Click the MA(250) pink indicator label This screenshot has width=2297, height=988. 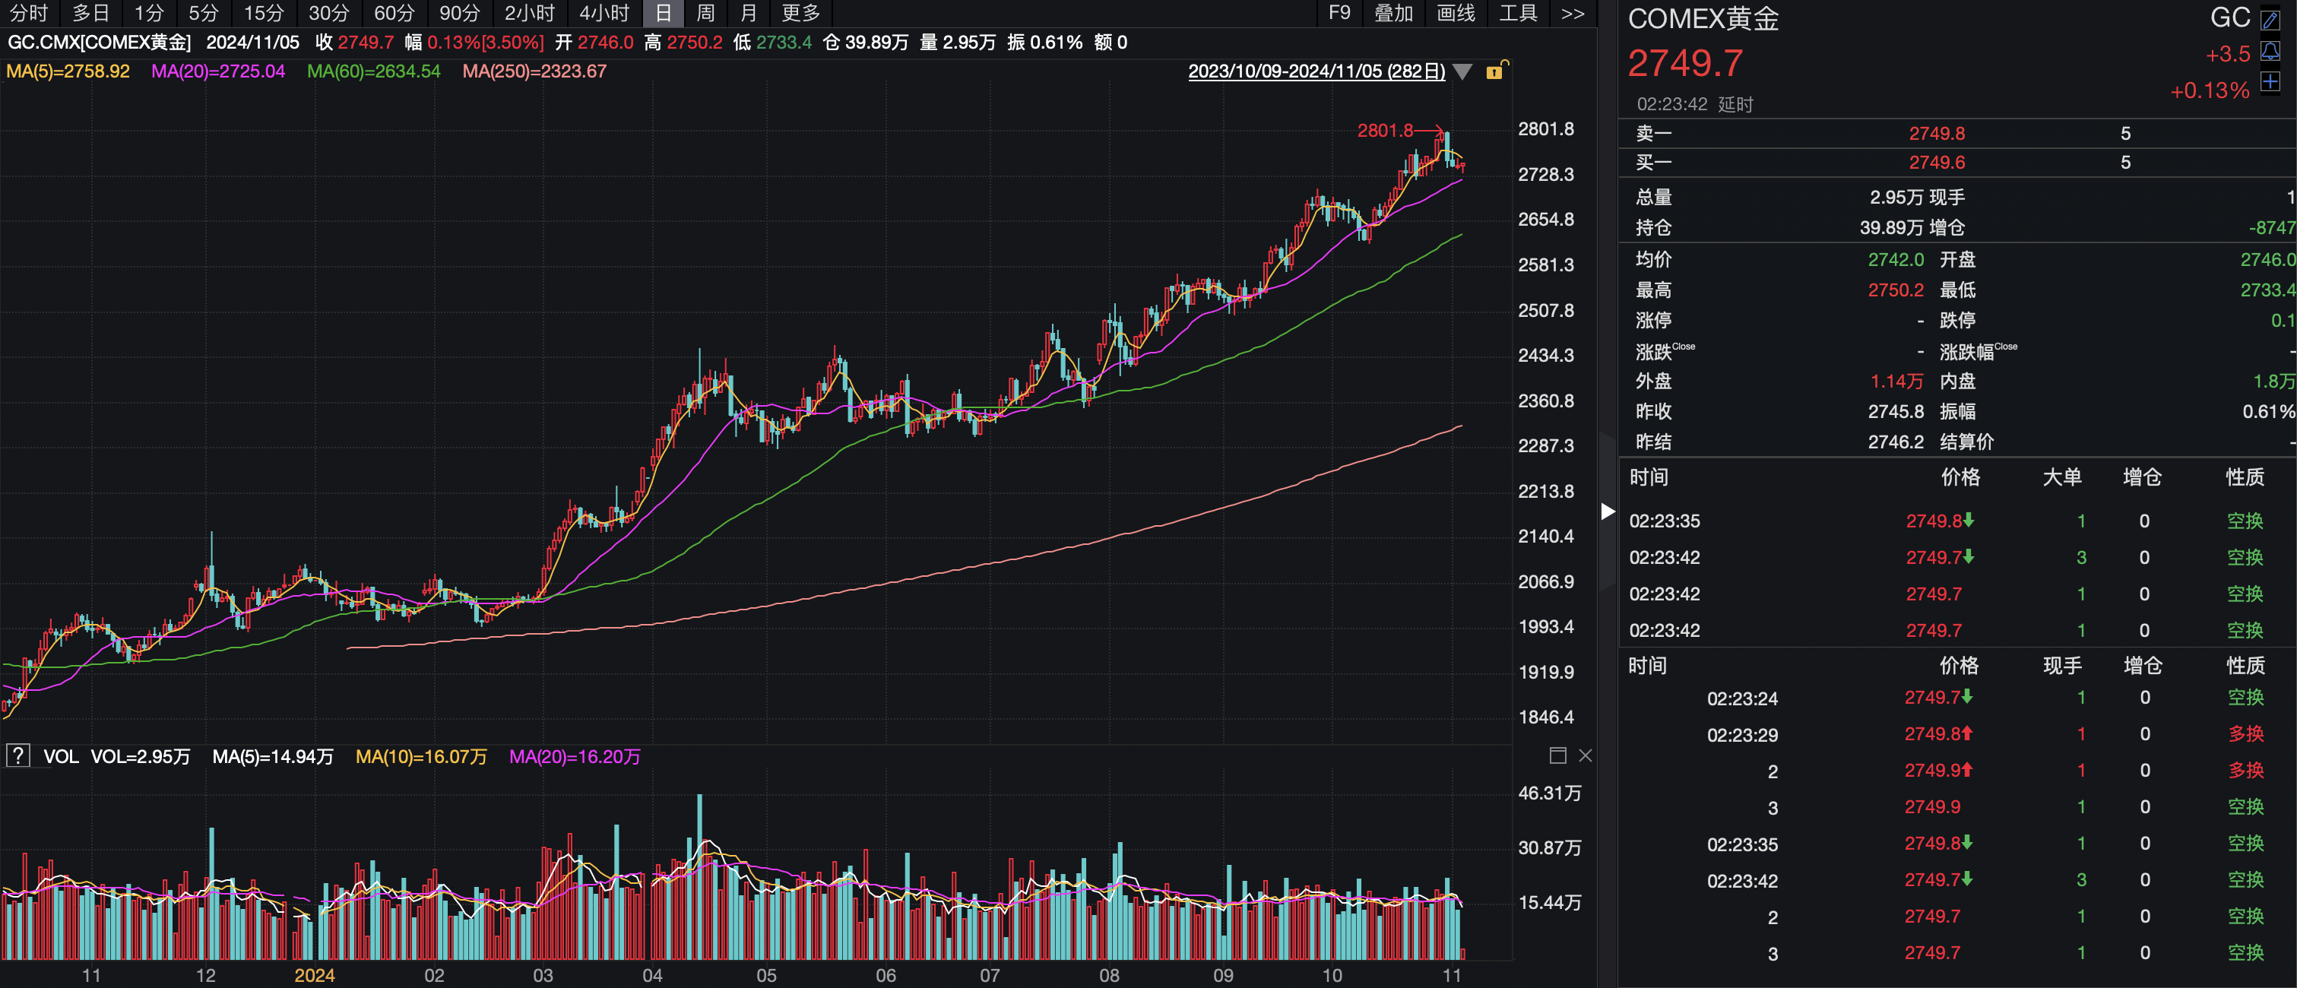534,71
